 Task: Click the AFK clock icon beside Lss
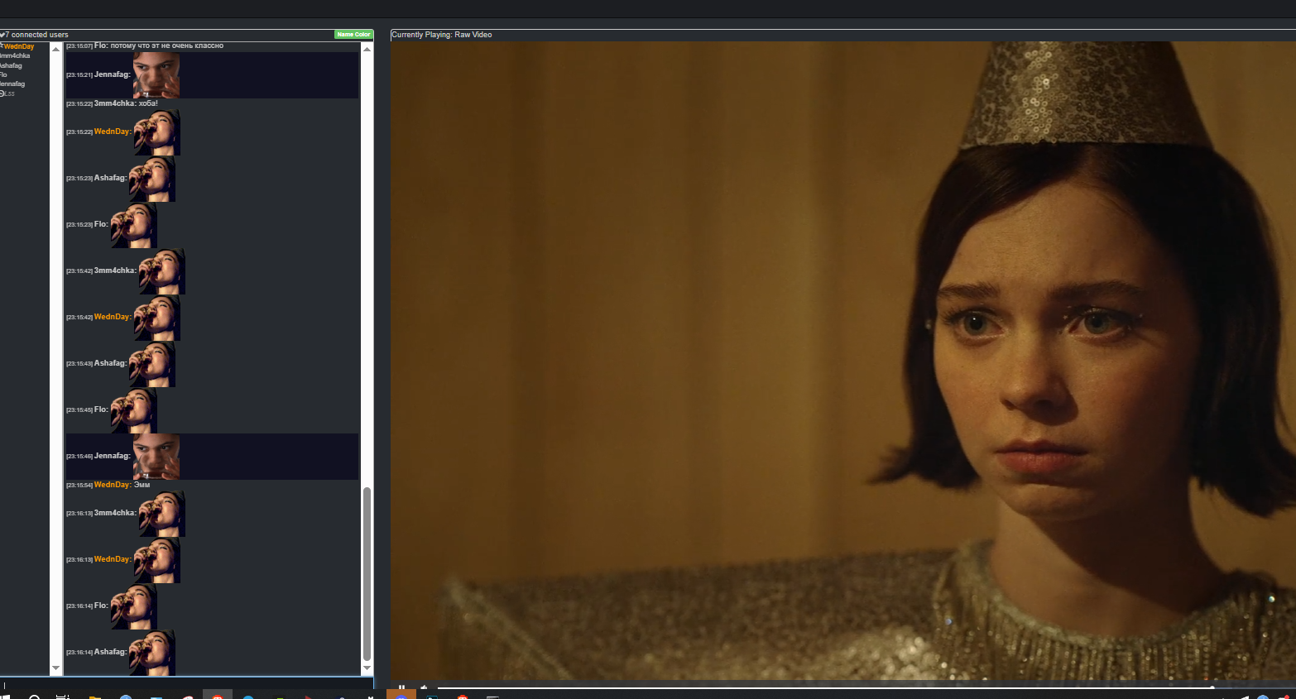(2, 93)
